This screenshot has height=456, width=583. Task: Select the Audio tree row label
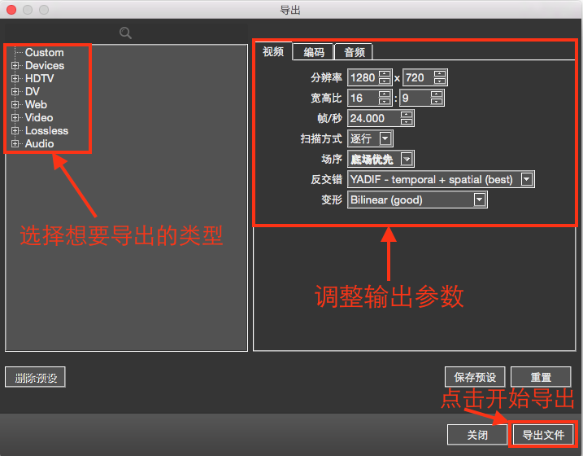point(39,143)
